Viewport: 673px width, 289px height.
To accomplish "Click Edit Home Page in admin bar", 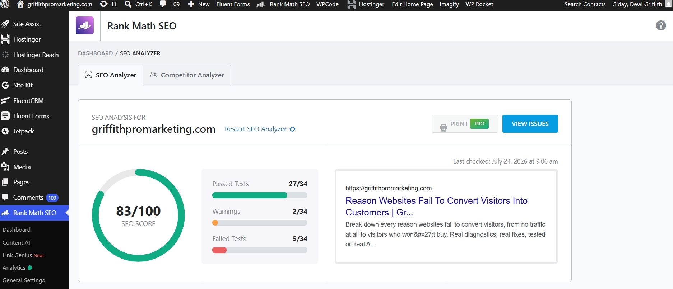I will [x=412, y=4].
